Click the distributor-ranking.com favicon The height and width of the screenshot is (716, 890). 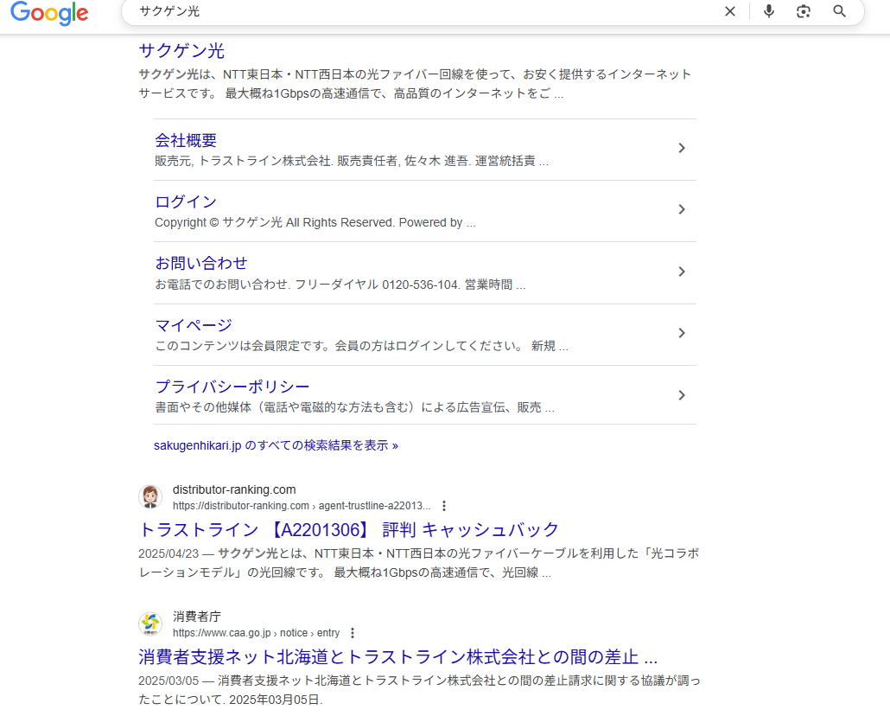click(150, 496)
